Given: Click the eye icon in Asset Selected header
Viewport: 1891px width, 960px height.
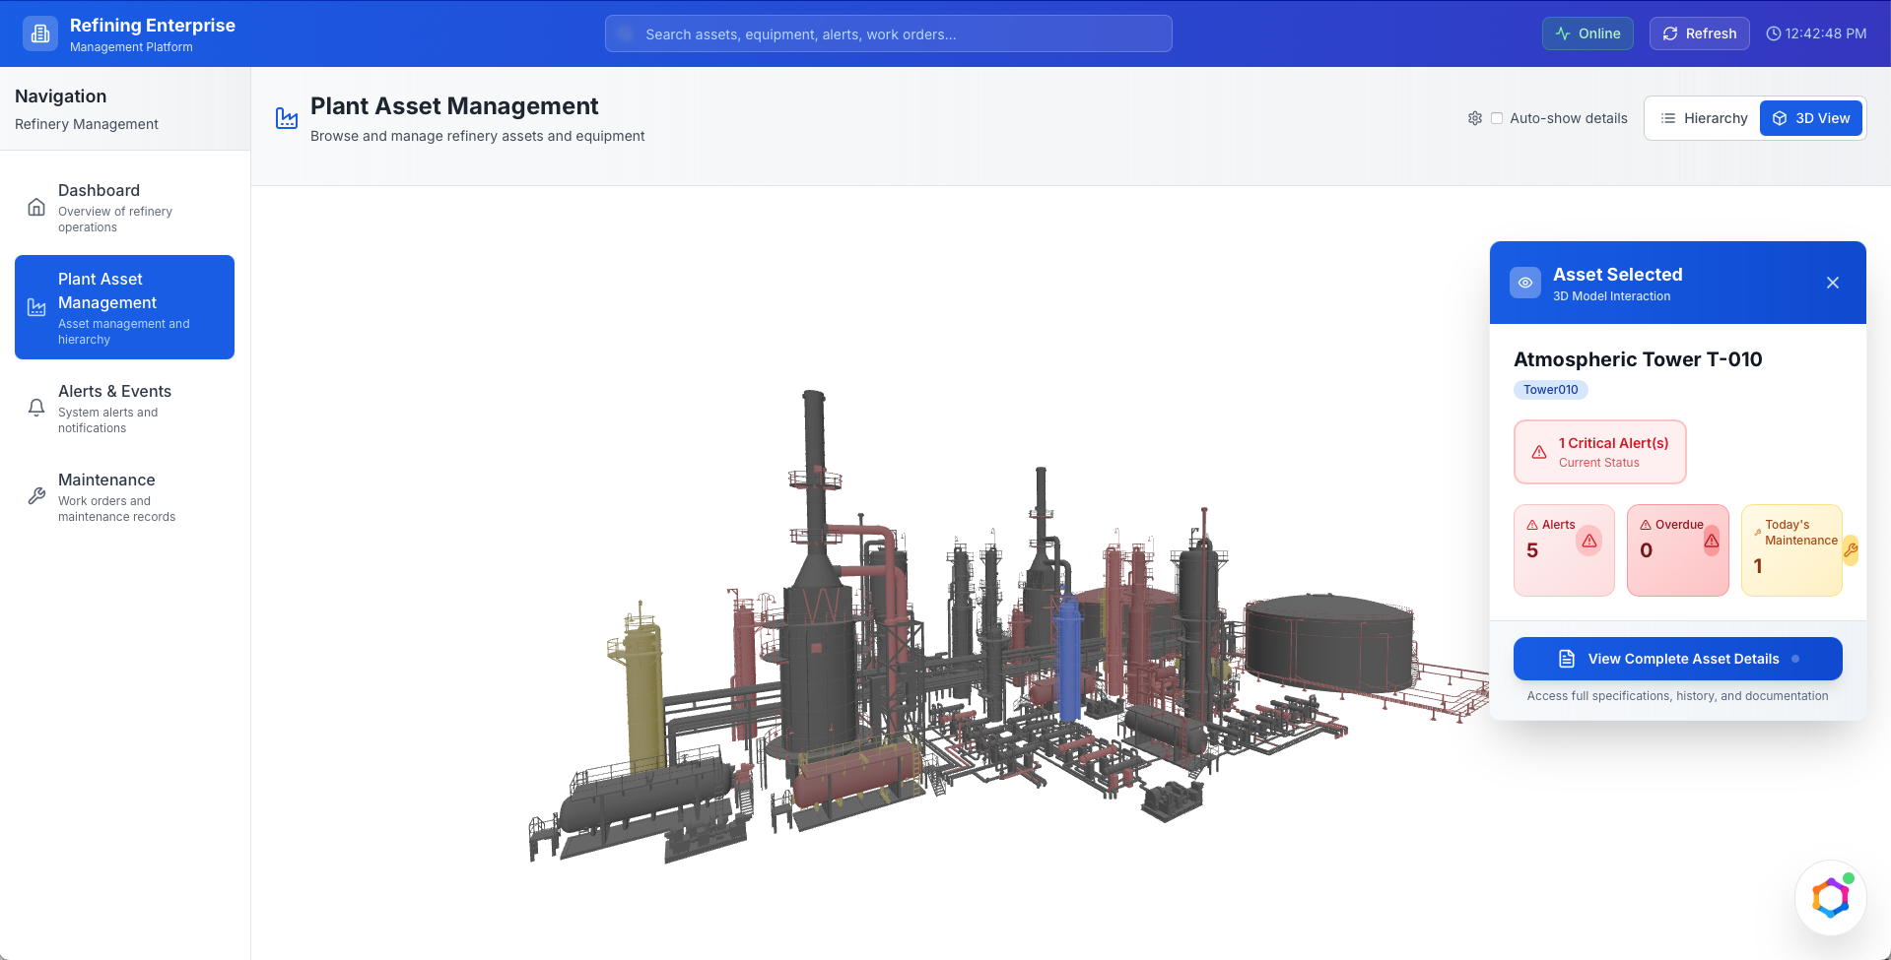Looking at the screenshot, I should point(1524,283).
